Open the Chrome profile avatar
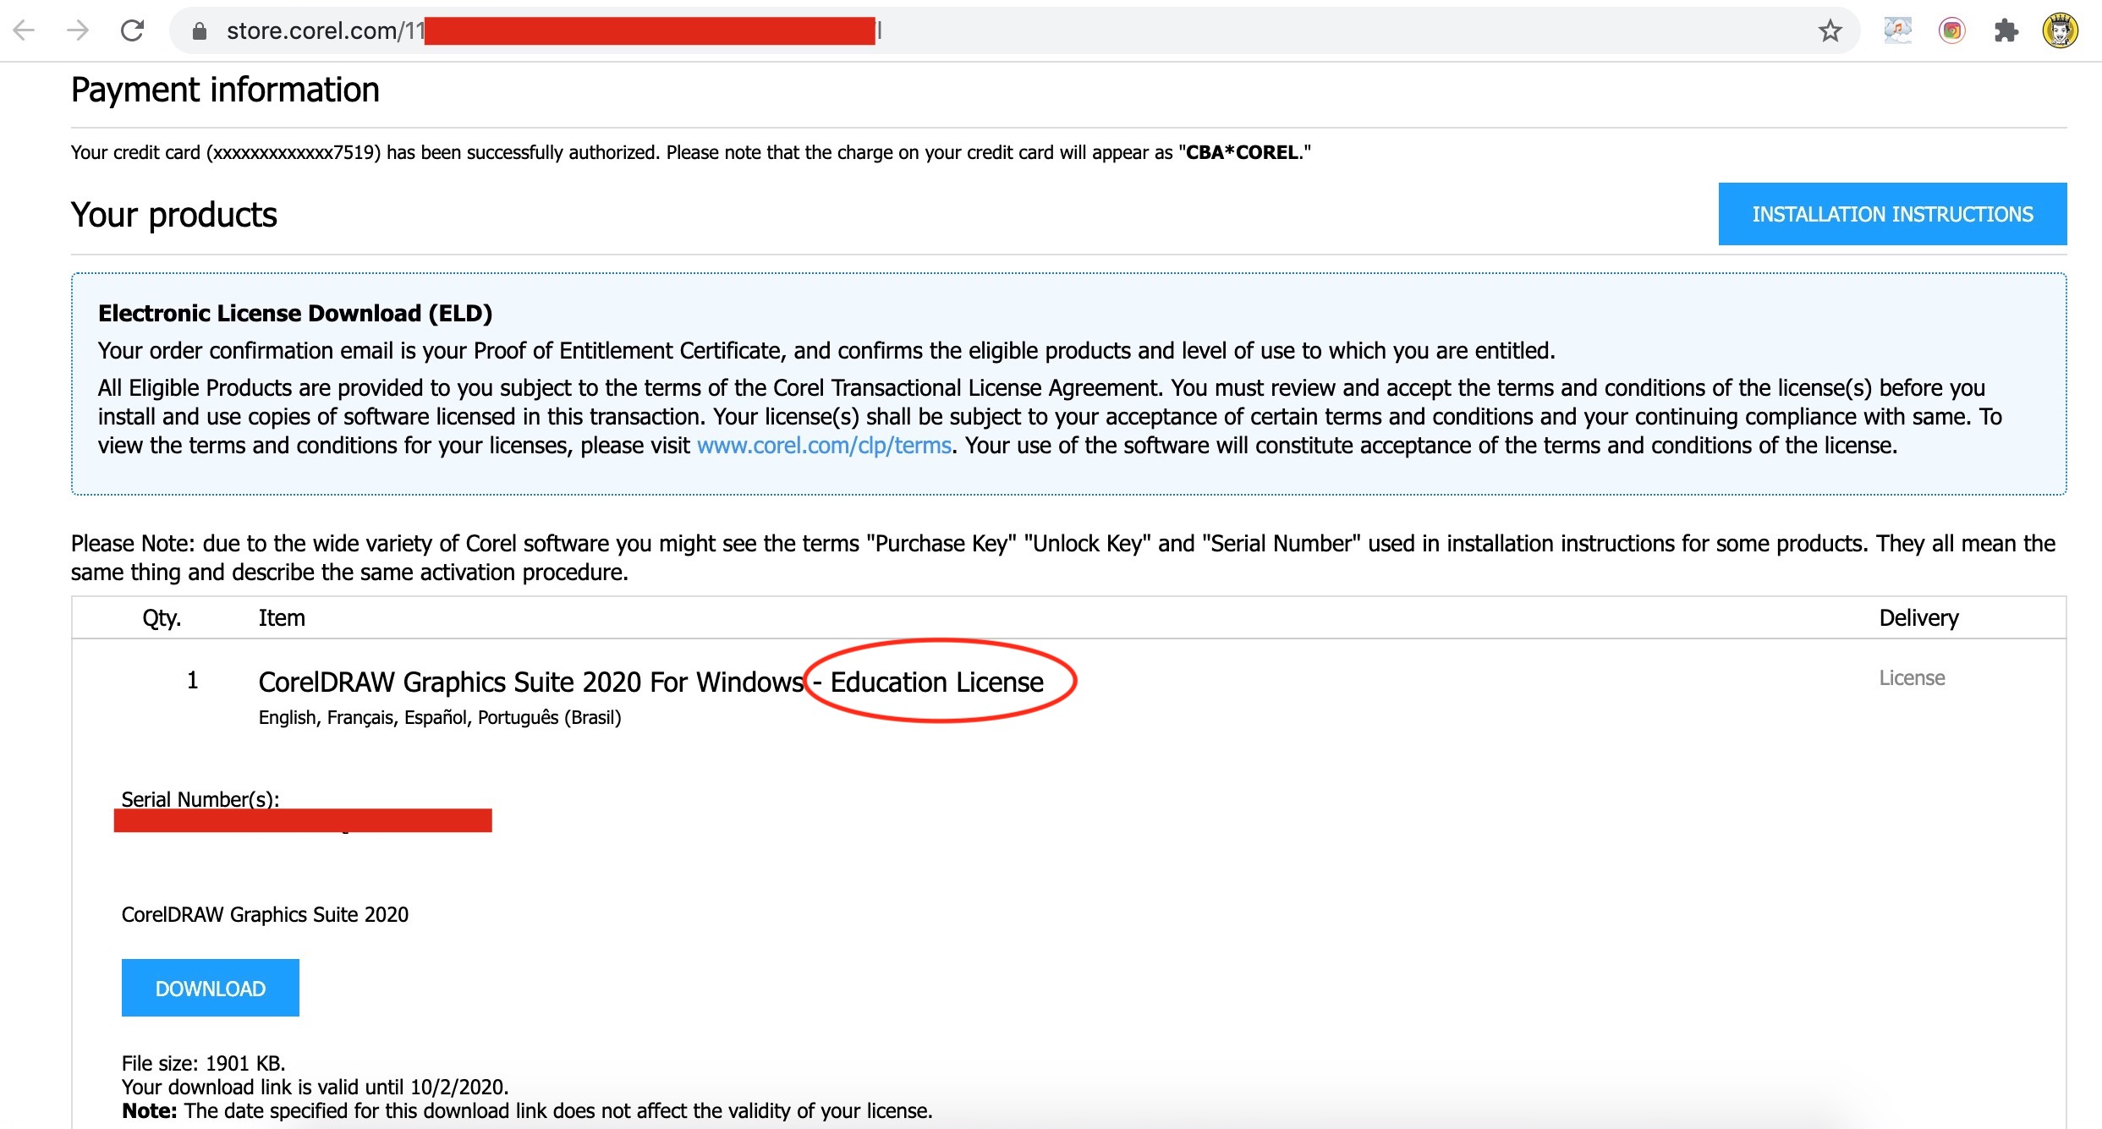The image size is (2102, 1129). point(2061,31)
